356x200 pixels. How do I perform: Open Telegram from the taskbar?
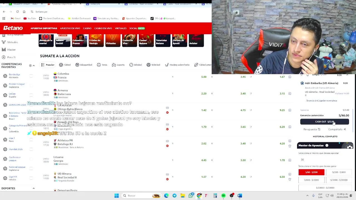[174, 196]
